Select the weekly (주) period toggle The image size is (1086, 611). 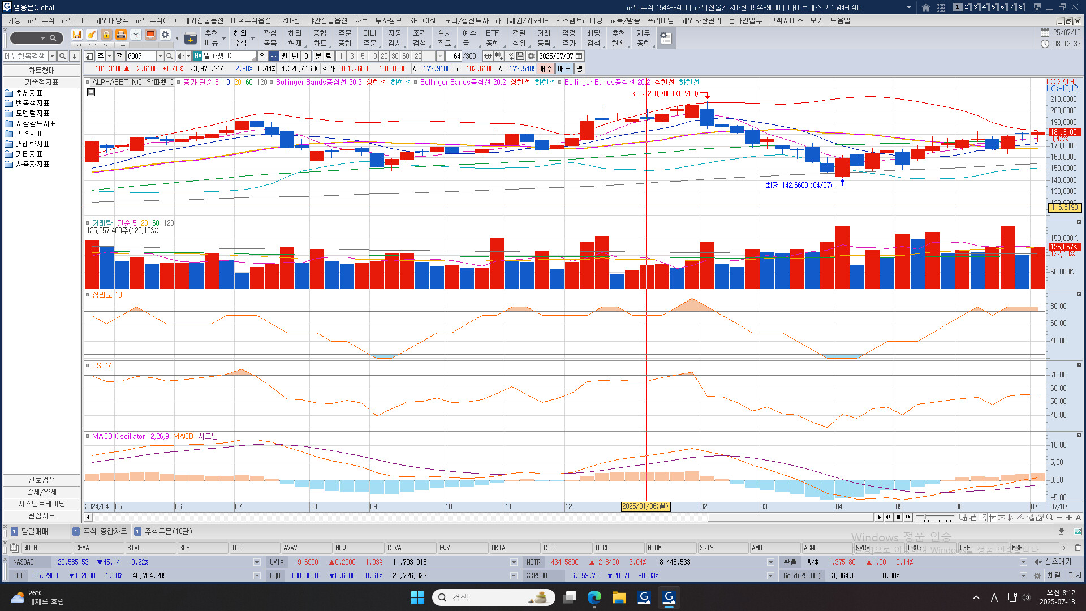[274, 56]
